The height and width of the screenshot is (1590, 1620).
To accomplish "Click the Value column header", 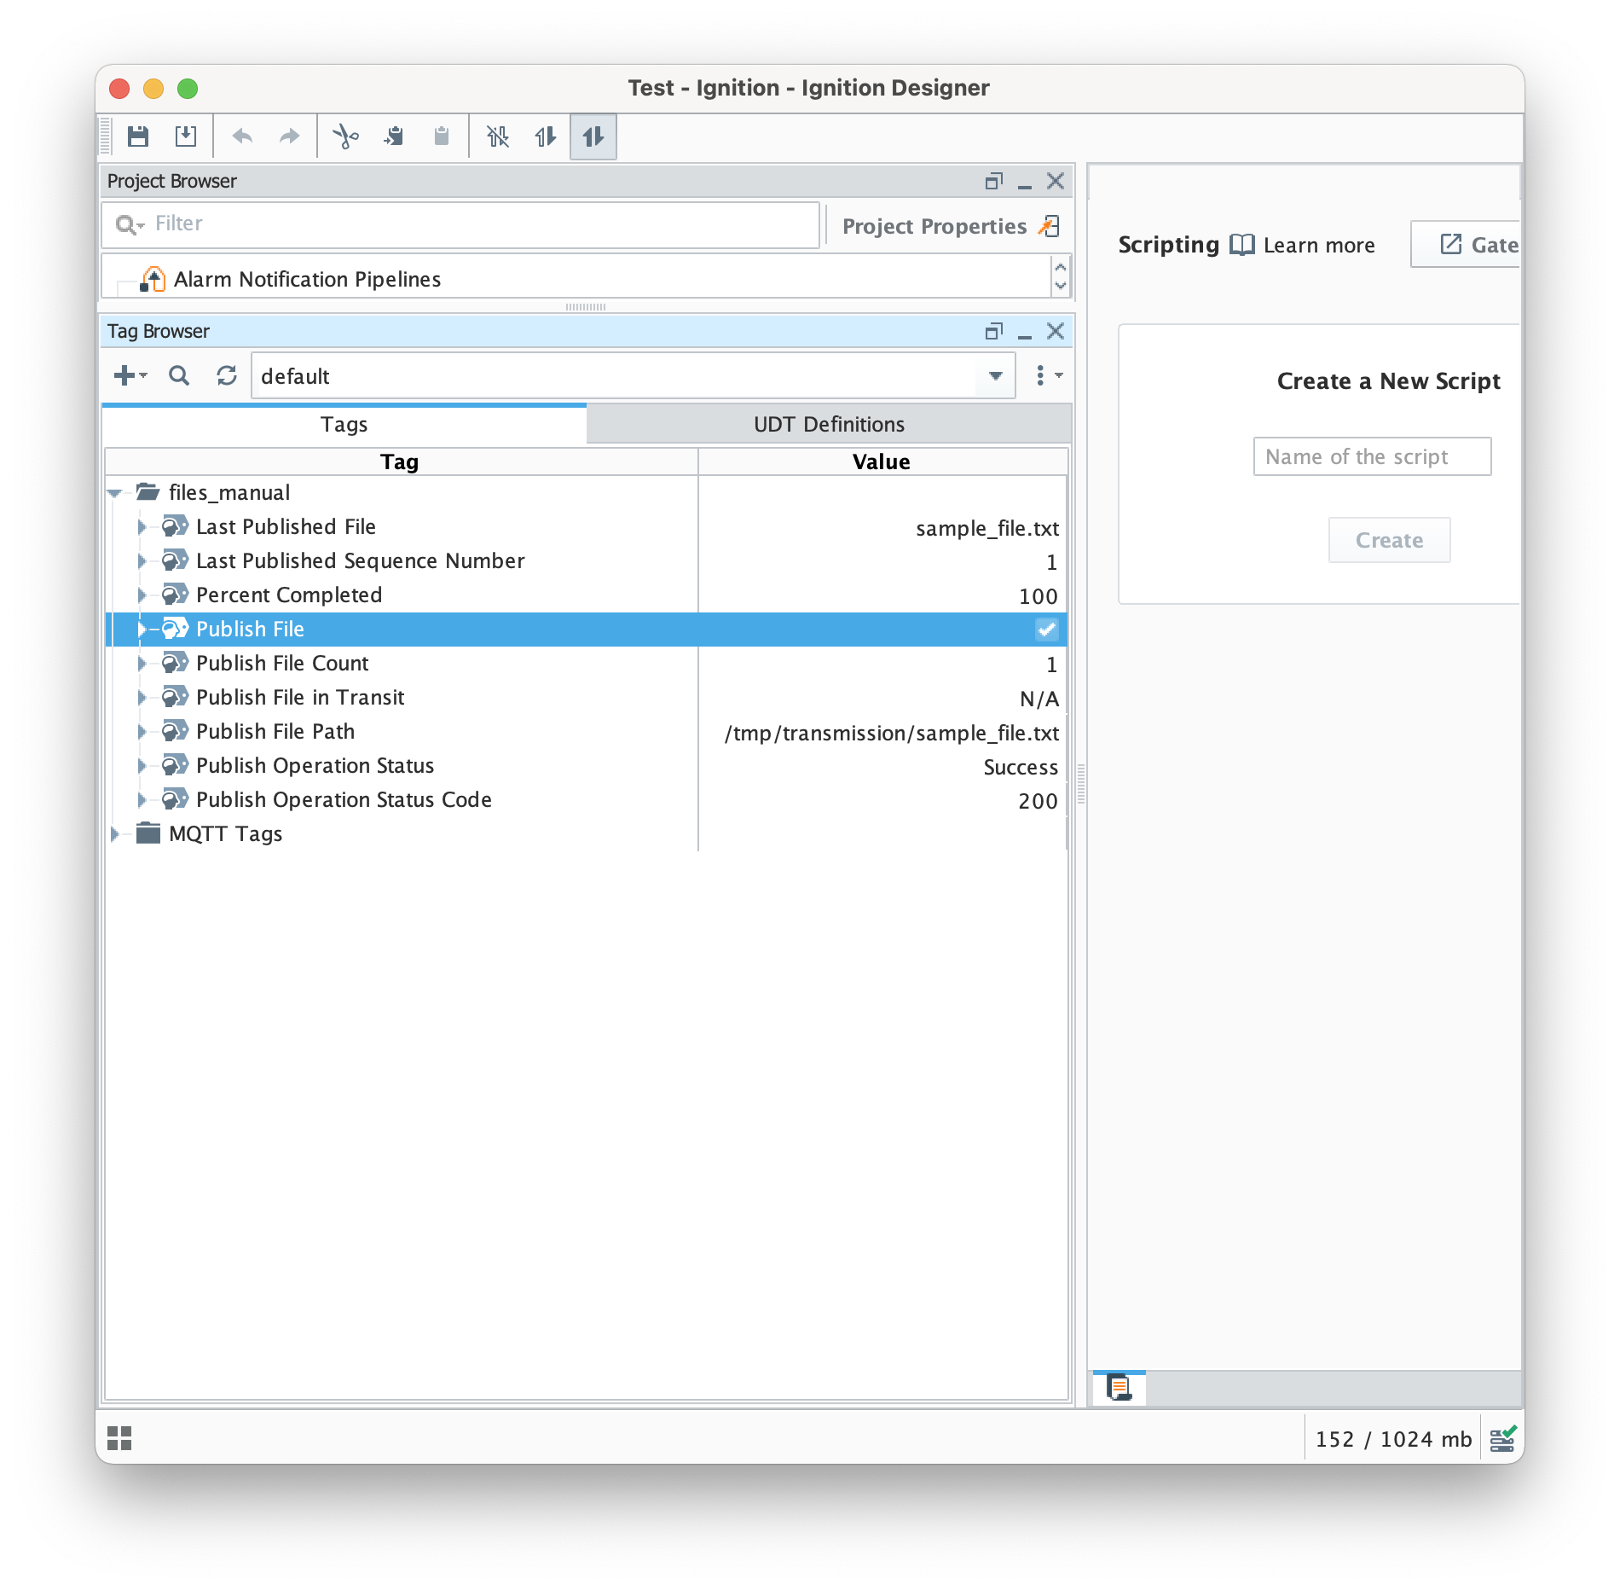I will click(x=882, y=461).
